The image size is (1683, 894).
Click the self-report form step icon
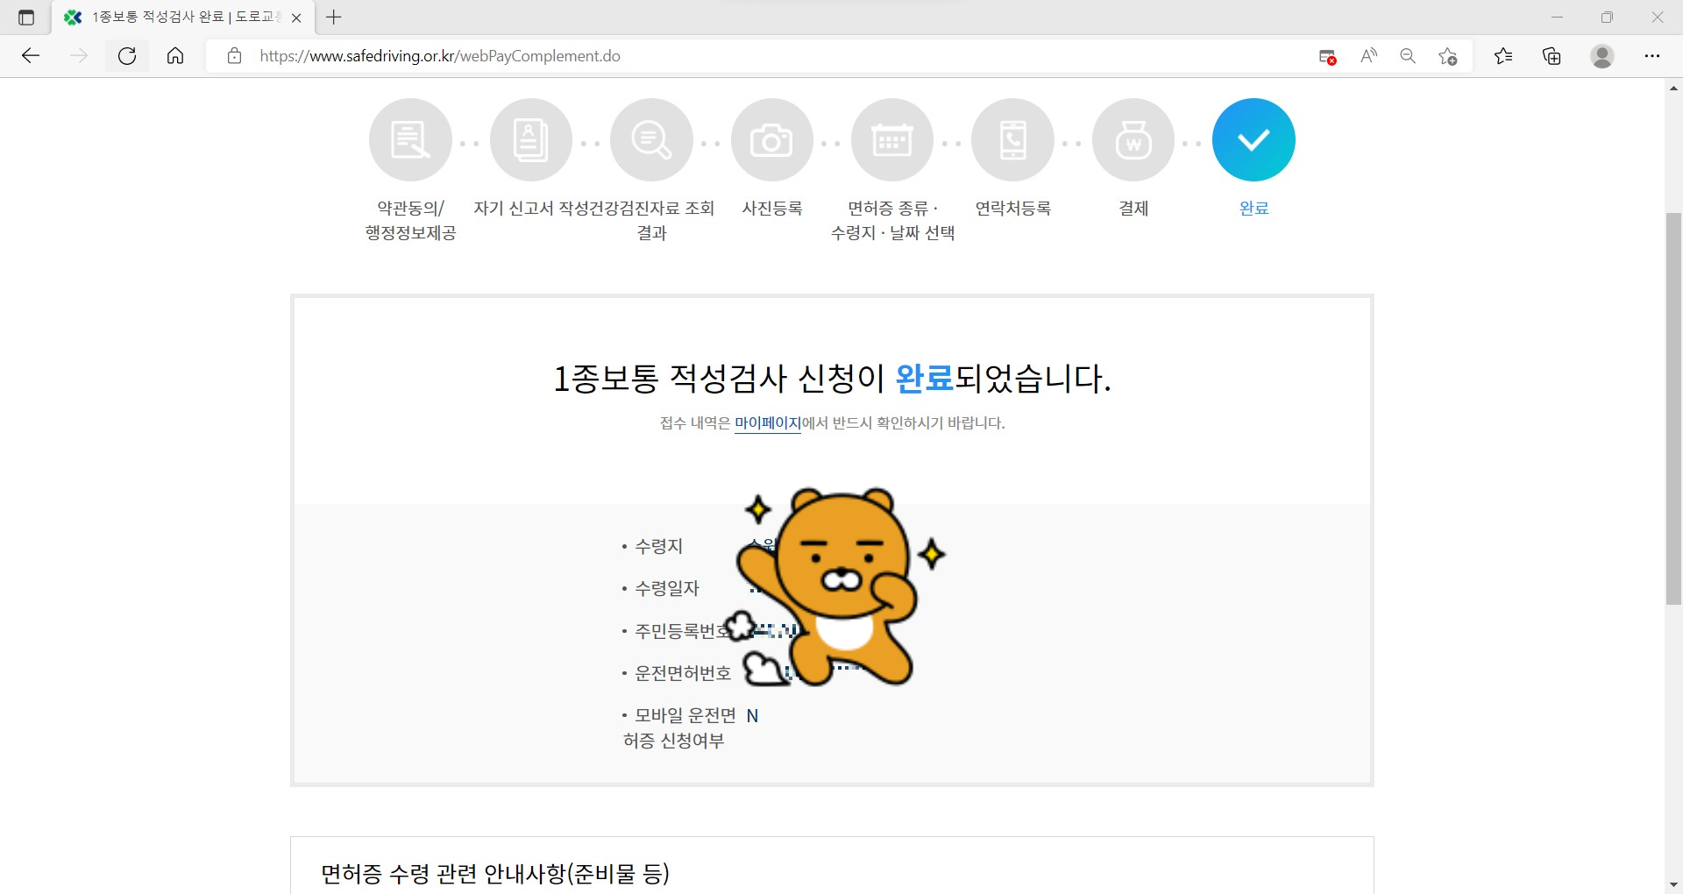[531, 140]
